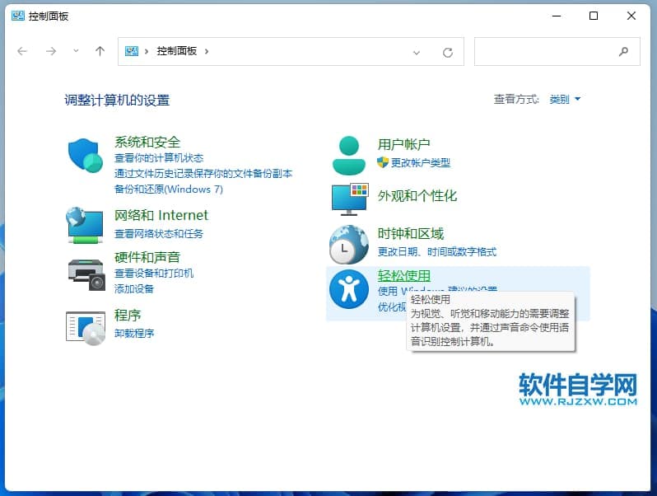This screenshot has height=496, width=657.
Task: Click the Clock and Region globe icon
Action: coord(348,244)
